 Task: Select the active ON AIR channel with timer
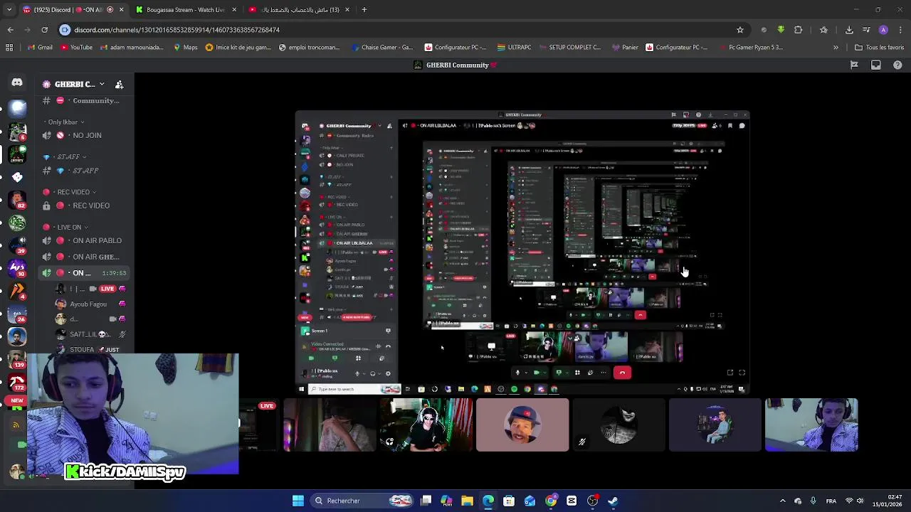(x=84, y=273)
